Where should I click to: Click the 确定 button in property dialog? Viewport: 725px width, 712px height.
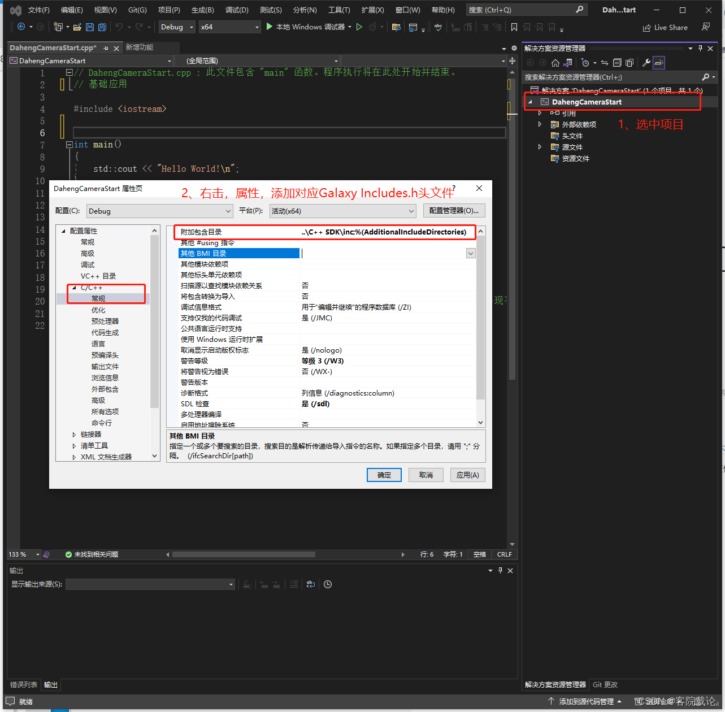pos(384,475)
